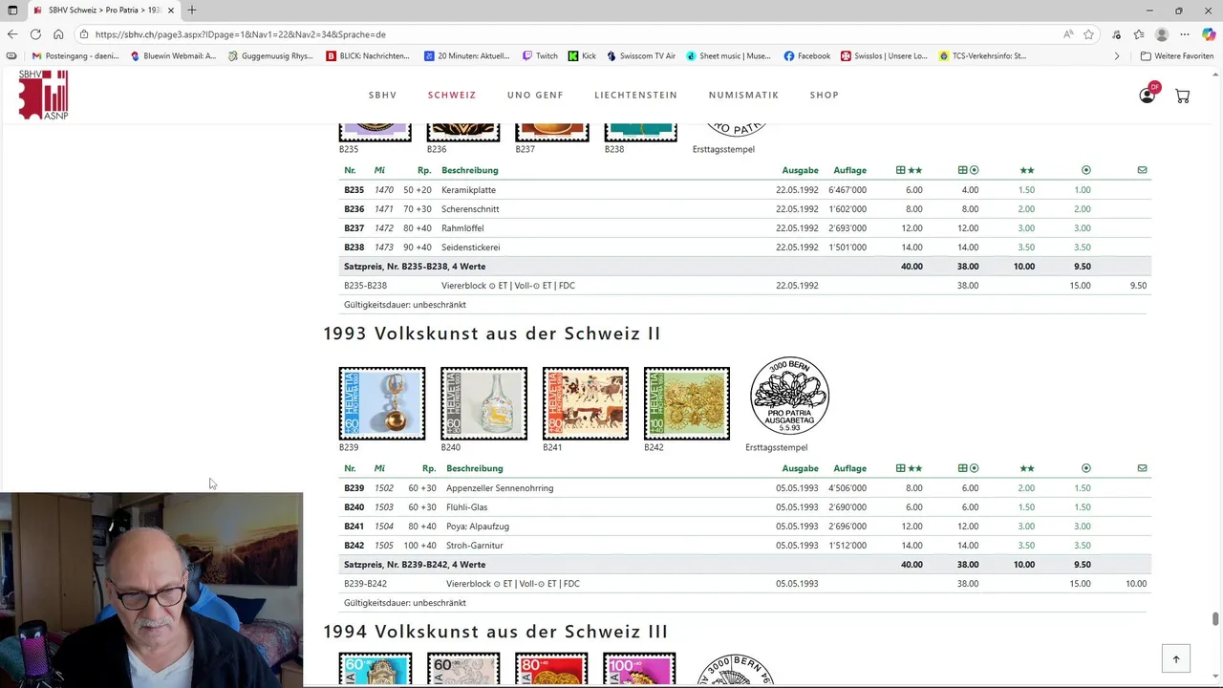Open the tab actions icon at top left
The height and width of the screenshot is (688, 1223).
[x=12, y=11]
